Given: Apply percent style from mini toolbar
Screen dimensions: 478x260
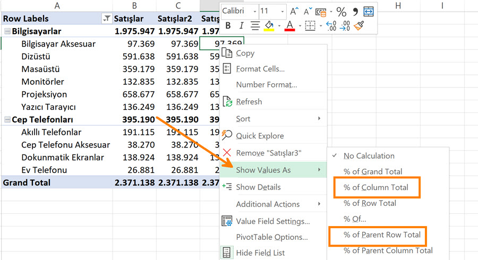Looking at the screenshot, I should point(342,12).
